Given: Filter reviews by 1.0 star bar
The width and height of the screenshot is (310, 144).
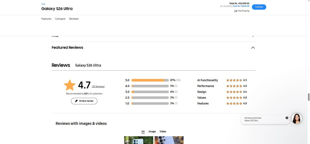Looking at the screenshot, I should (150, 103).
